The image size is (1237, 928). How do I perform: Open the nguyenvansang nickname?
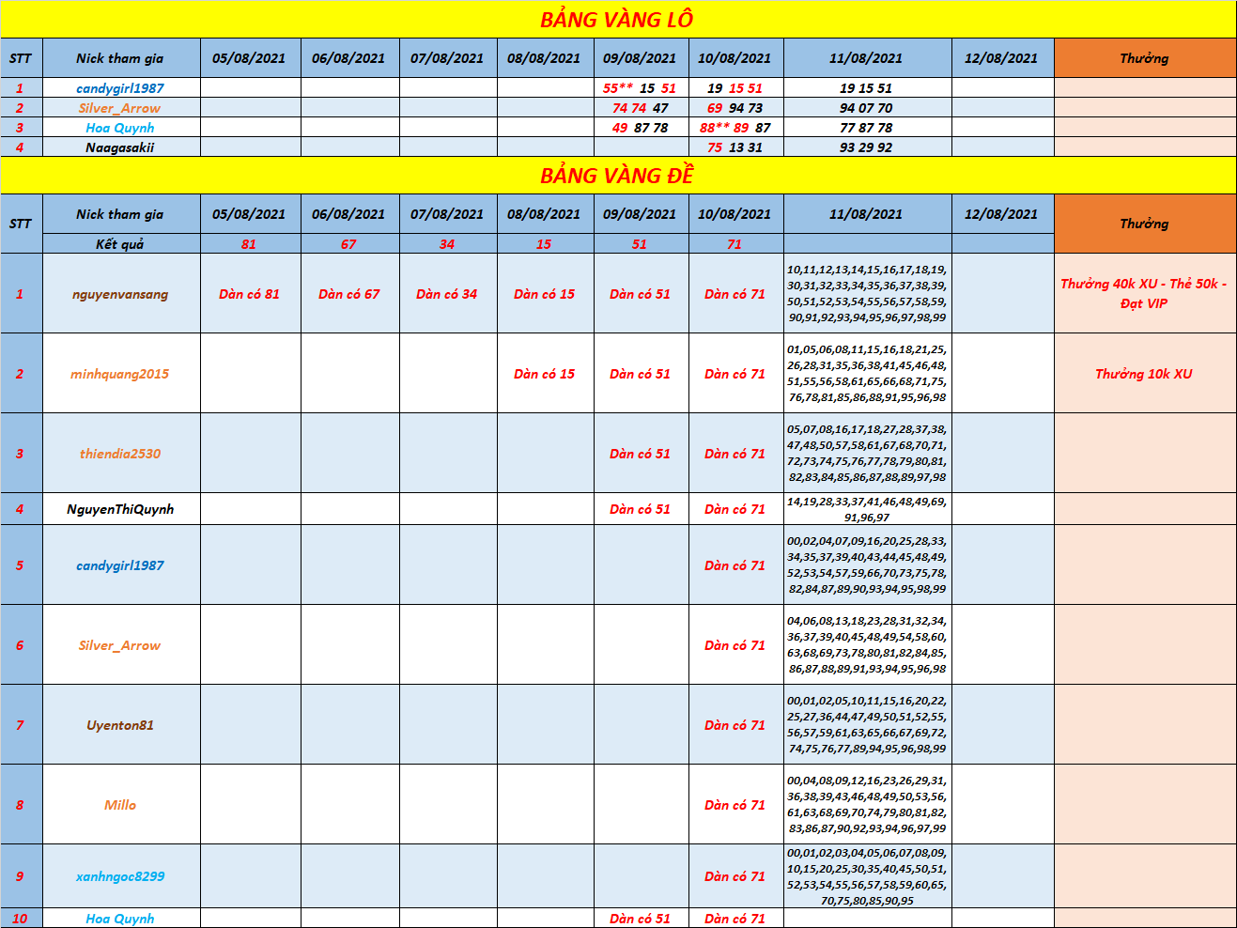[120, 294]
